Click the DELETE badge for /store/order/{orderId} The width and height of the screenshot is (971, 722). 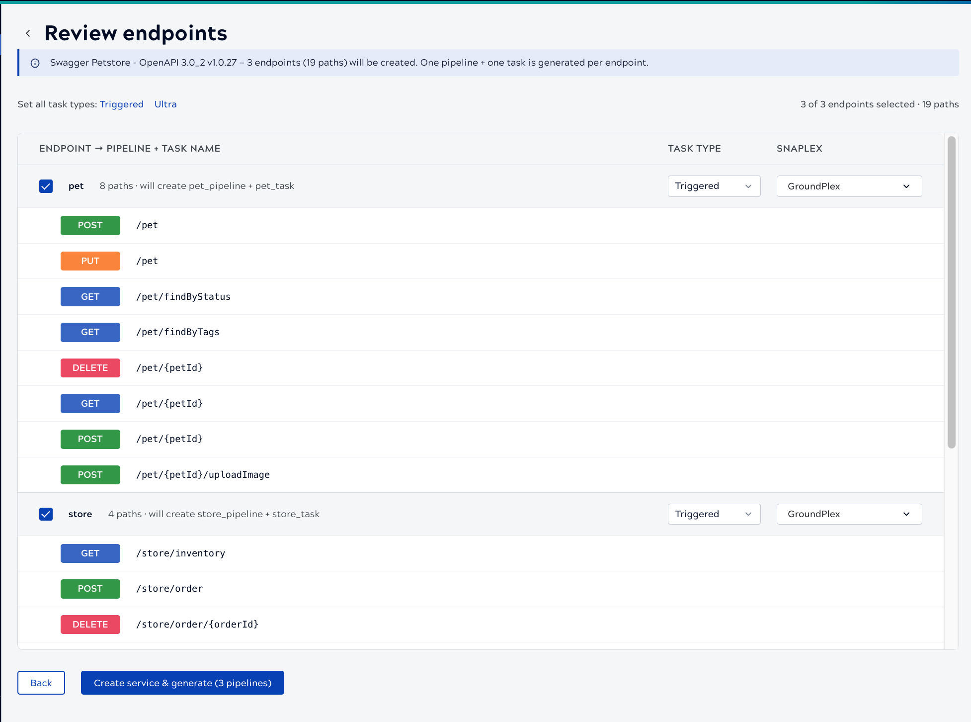tap(90, 625)
